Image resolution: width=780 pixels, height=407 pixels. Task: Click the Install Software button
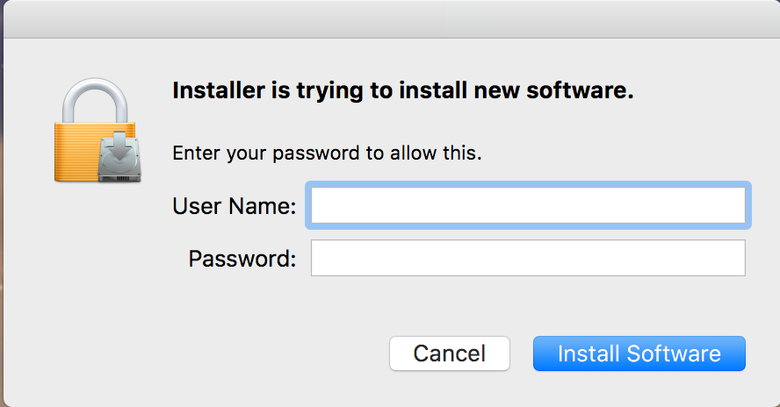point(639,353)
